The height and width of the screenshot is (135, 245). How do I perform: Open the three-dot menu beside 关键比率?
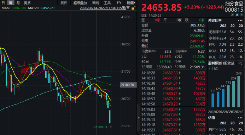point(240,21)
